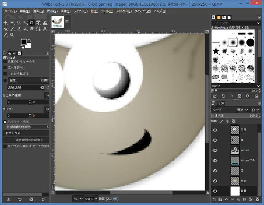The image size is (264, 205).
Task: Activate the Zoom magnifier tool
Action: pyautogui.click(x=12, y=35)
